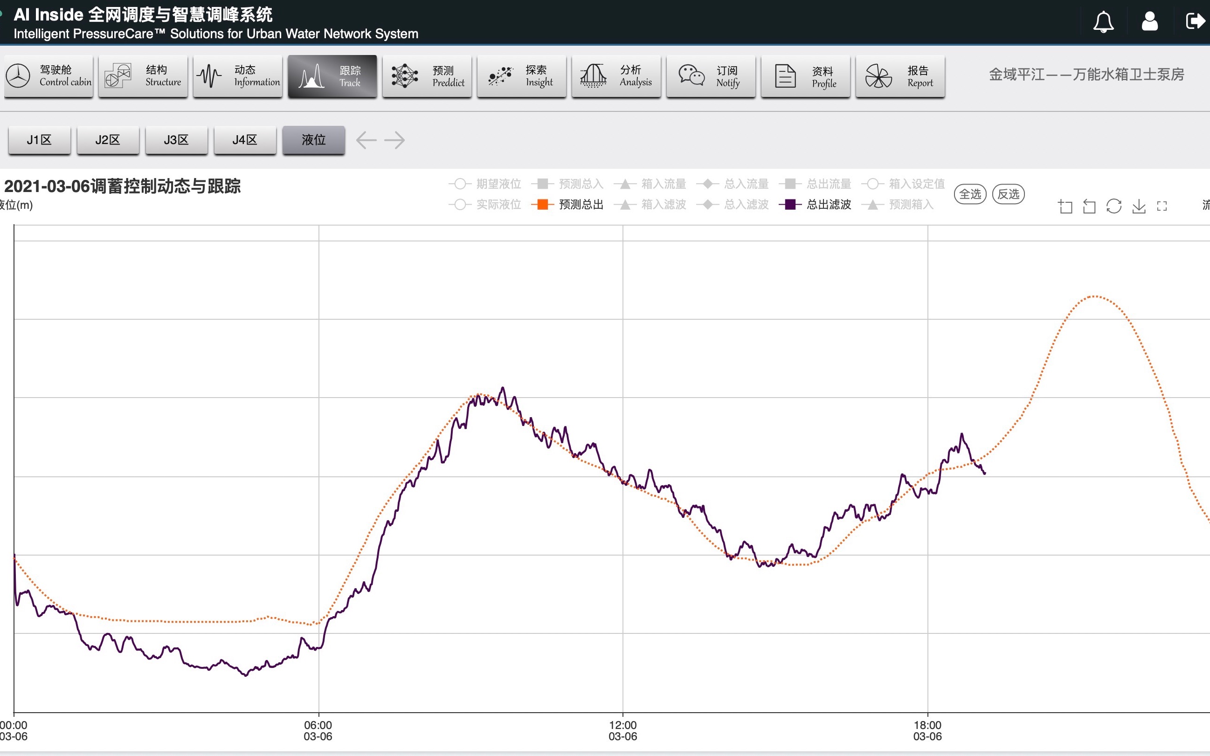Click the 全选 select-all button
The height and width of the screenshot is (756, 1210).
tap(970, 194)
